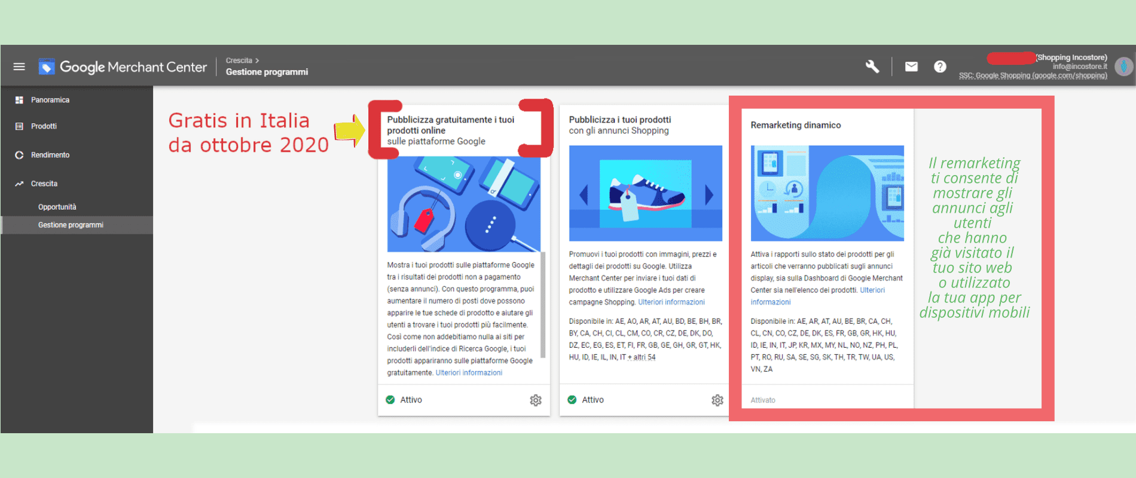
Task: Open settings gear of Shopping ads card
Action: [717, 400]
